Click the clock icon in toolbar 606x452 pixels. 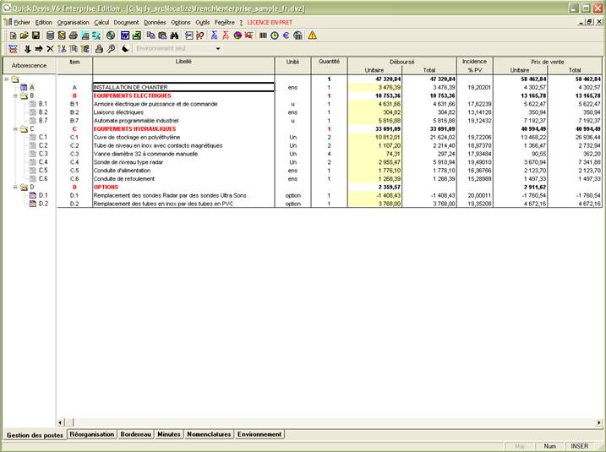point(275,35)
